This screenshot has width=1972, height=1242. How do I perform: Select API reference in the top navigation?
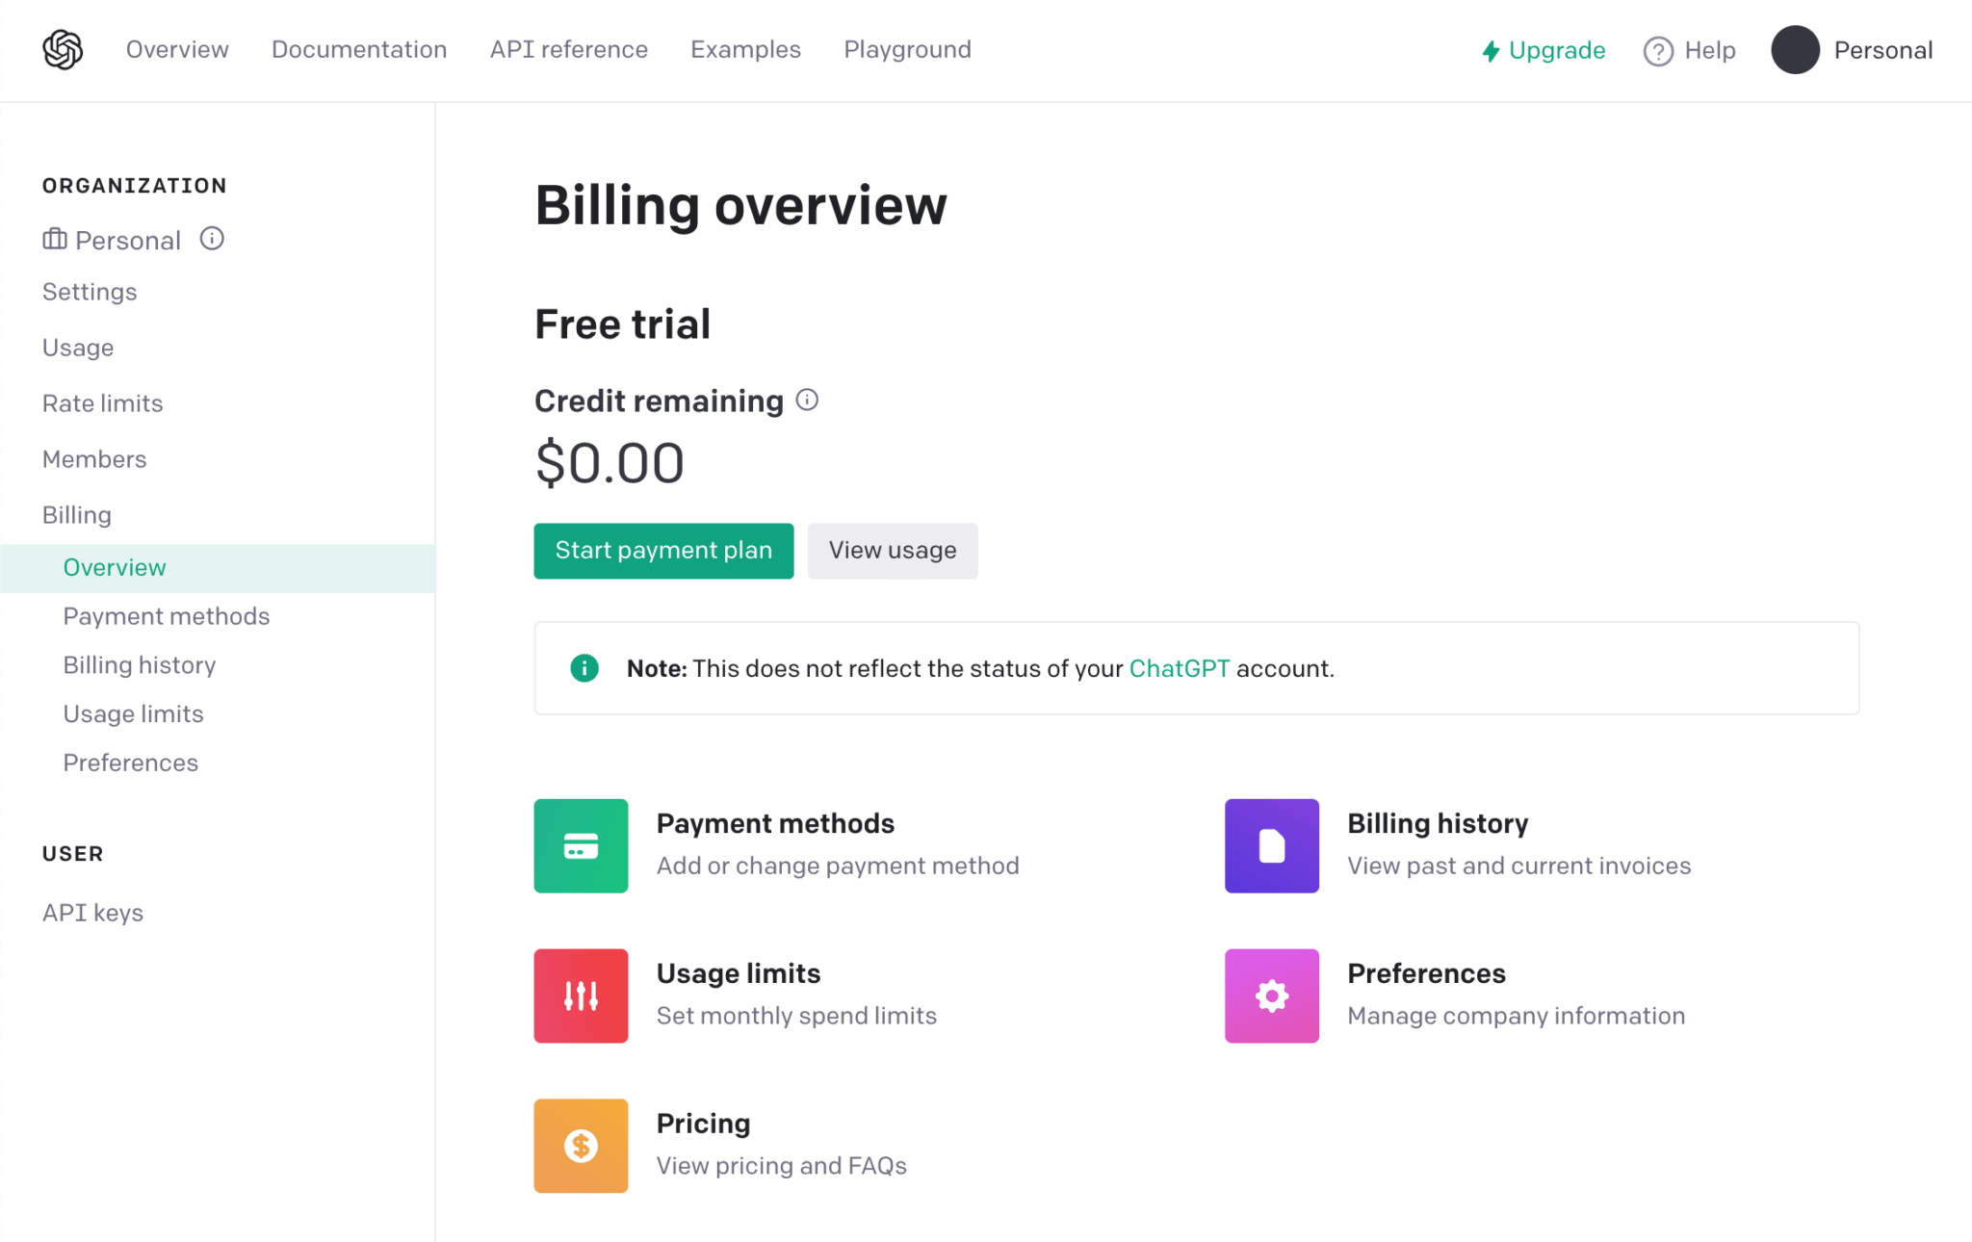click(568, 49)
